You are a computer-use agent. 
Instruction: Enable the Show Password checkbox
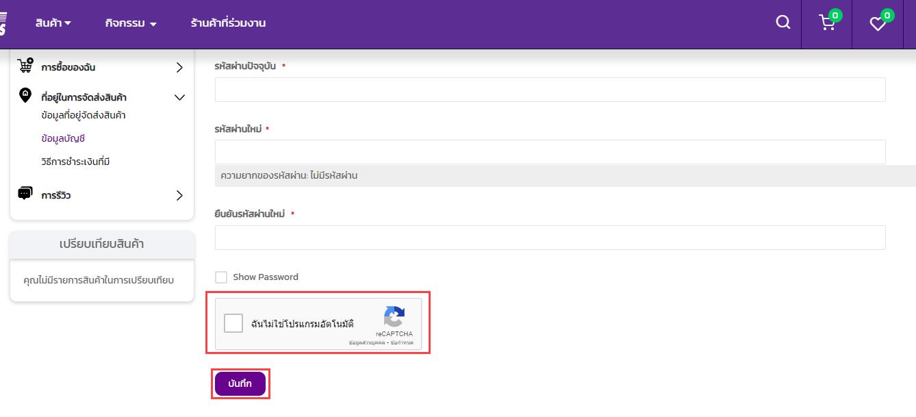pyautogui.click(x=221, y=277)
